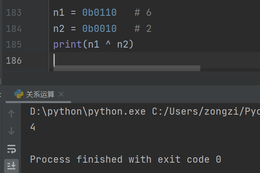Toggle Scroll to End in console
The image size is (260, 173).
[x=11, y=166]
